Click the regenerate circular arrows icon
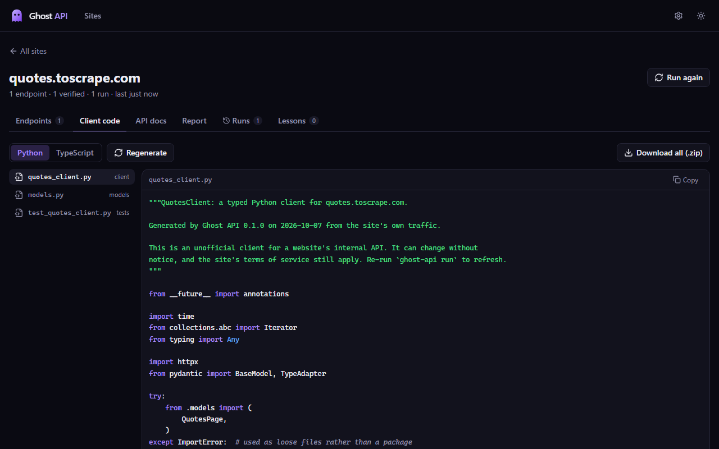The width and height of the screenshot is (719, 449). pos(119,153)
